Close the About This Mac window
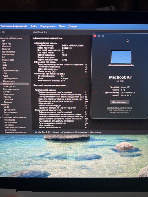Viewport: 148px width, 197px height. pos(95,36)
